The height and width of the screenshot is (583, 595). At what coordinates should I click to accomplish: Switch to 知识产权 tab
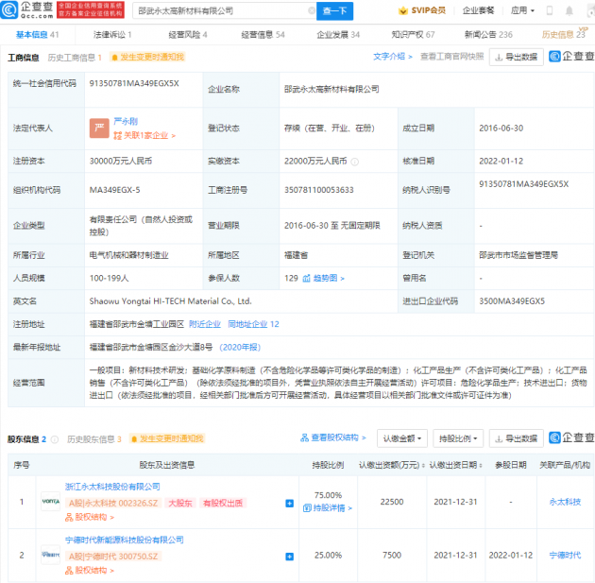tap(413, 35)
